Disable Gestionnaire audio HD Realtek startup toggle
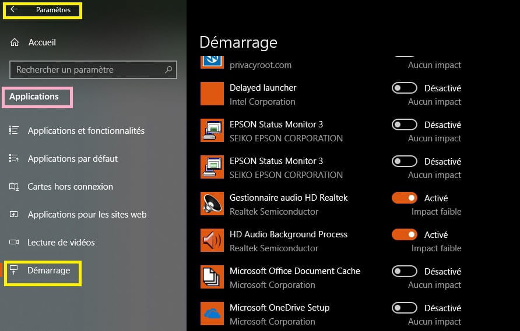 (404, 198)
